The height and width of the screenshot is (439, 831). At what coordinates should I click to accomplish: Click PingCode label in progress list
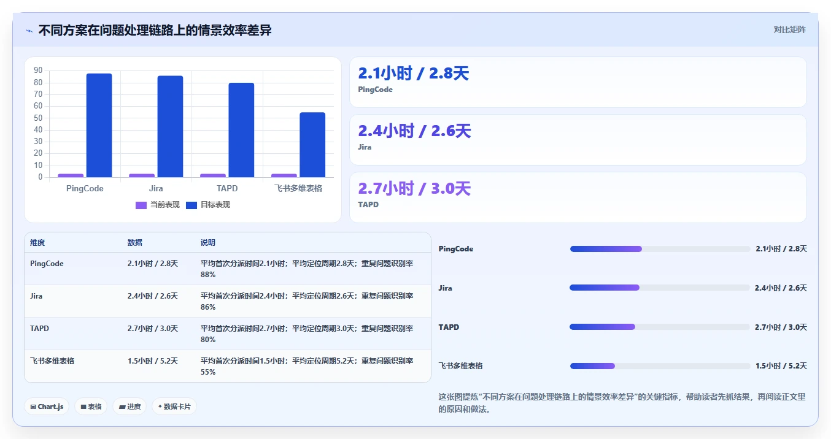tap(456, 249)
